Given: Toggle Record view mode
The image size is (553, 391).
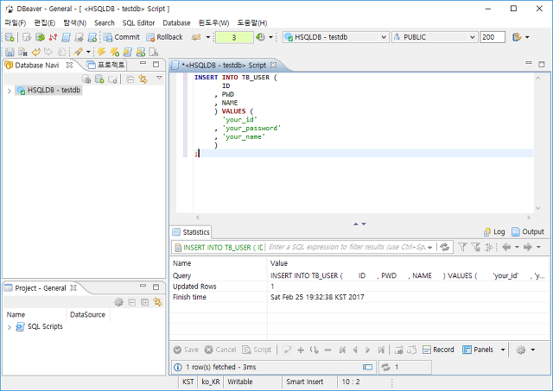Looking at the screenshot, I should pos(438,350).
